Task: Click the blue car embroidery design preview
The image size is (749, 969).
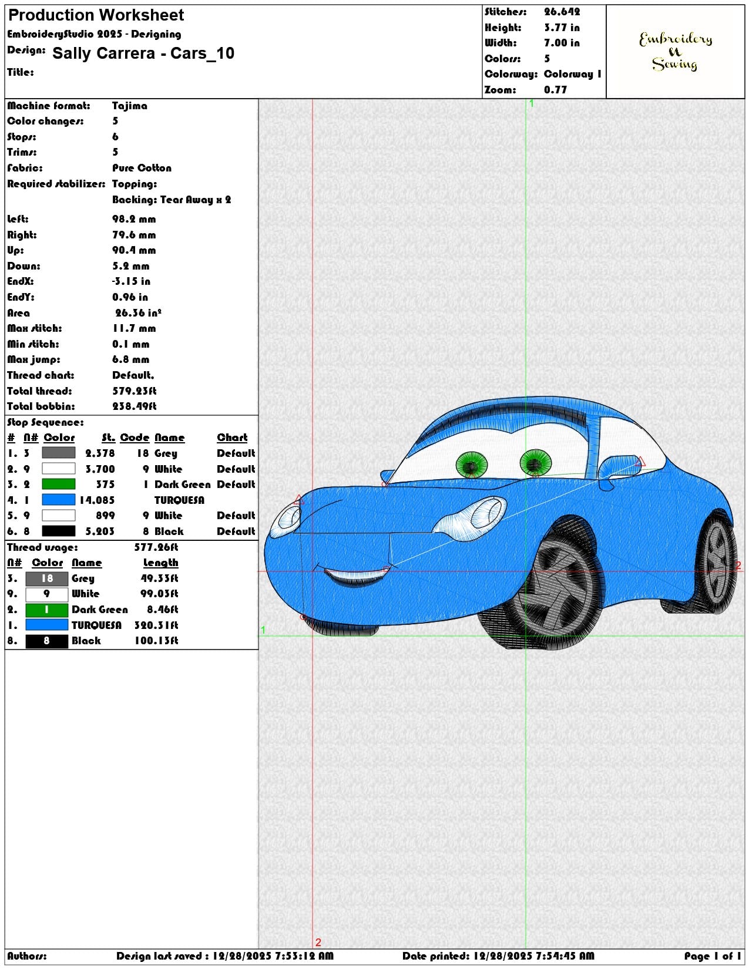Action: 499,523
